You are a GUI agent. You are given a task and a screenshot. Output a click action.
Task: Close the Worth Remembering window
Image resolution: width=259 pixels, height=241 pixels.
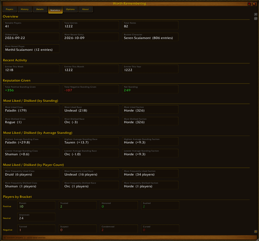(254, 4)
